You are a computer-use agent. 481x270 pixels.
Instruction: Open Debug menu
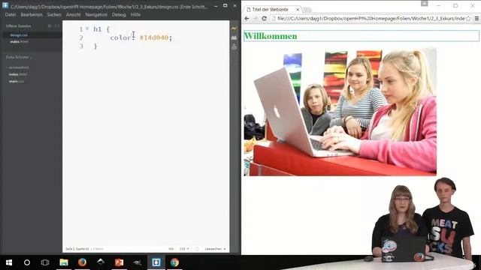pos(119,15)
